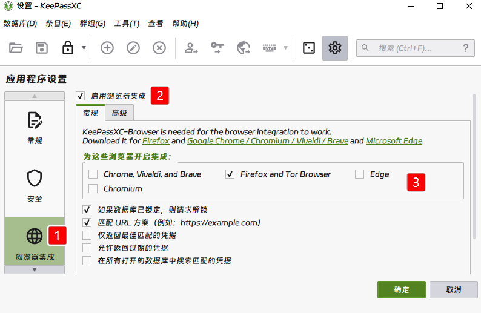The width and height of the screenshot is (481, 313).
Task: Open the password generator dice icon
Action: [x=309, y=48]
